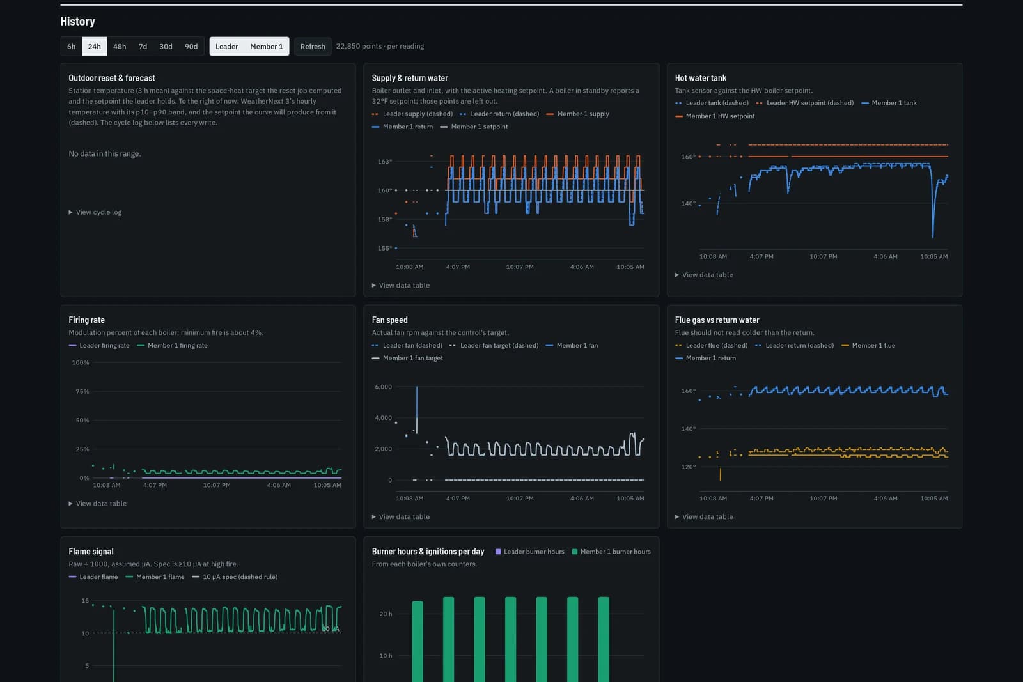Image resolution: width=1023 pixels, height=682 pixels.
Task: Expand Flue gas vs return data table
Action: click(x=704, y=517)
